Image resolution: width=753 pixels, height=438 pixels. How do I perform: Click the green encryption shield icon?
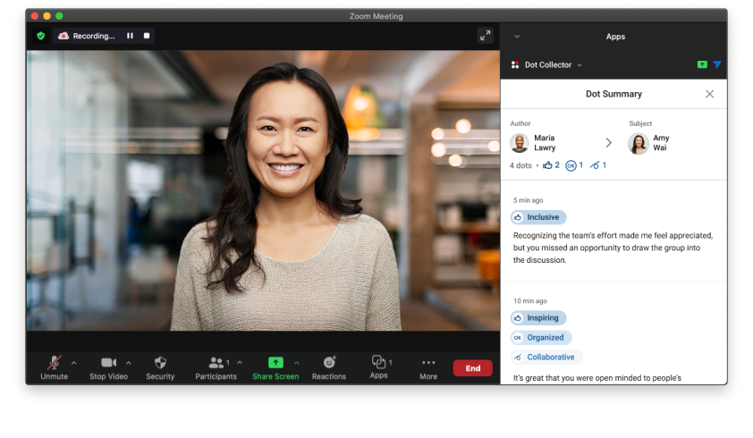click(41, 36)
